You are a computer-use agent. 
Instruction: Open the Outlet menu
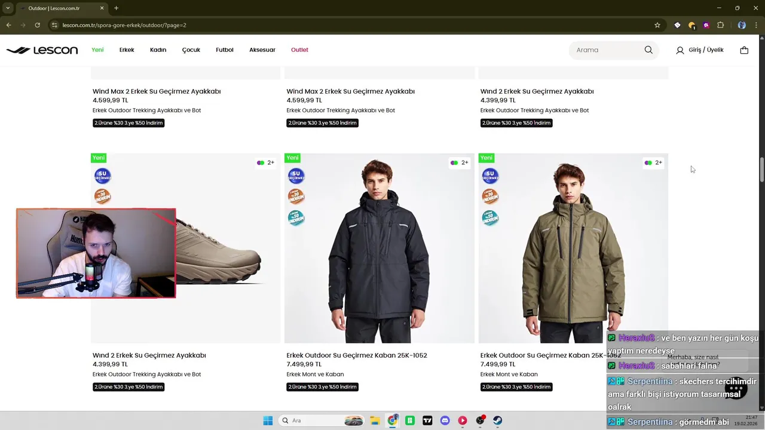[x=299, y=50]
